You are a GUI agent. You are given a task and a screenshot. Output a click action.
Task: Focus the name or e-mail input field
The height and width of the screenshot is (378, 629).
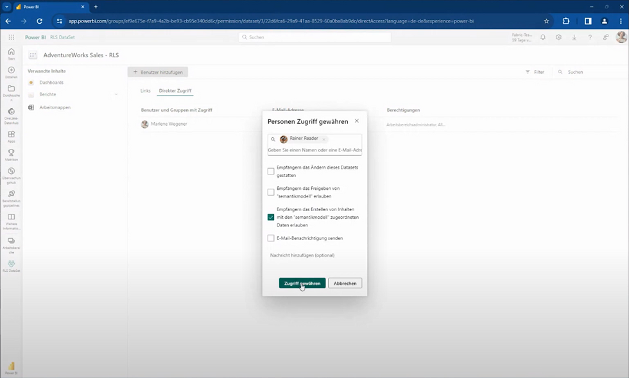(x=314, y=150)
